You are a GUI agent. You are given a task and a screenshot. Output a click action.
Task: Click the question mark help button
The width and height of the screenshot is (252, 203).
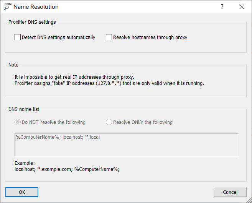click(x=222, y=7)
